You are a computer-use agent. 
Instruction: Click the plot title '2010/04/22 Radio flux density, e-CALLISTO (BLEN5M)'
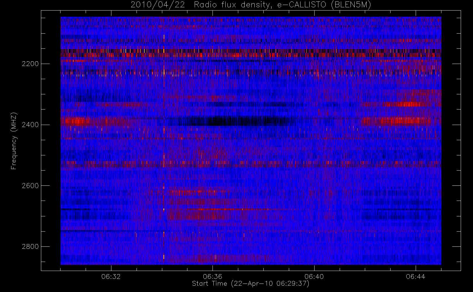pos(251,5)
